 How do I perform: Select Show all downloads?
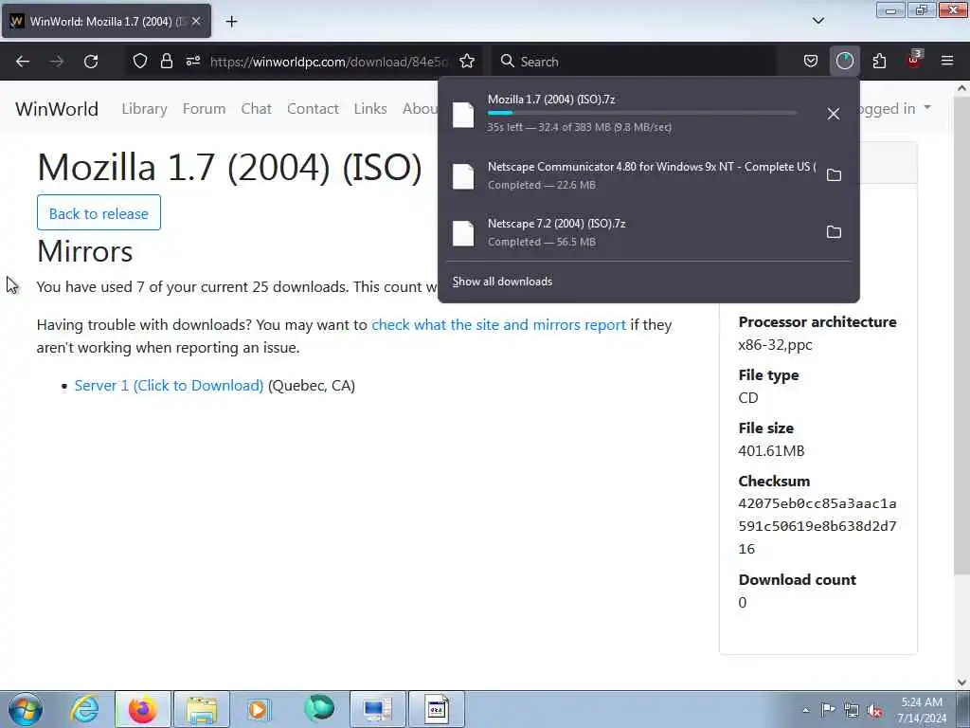click(x=502, y=282)
